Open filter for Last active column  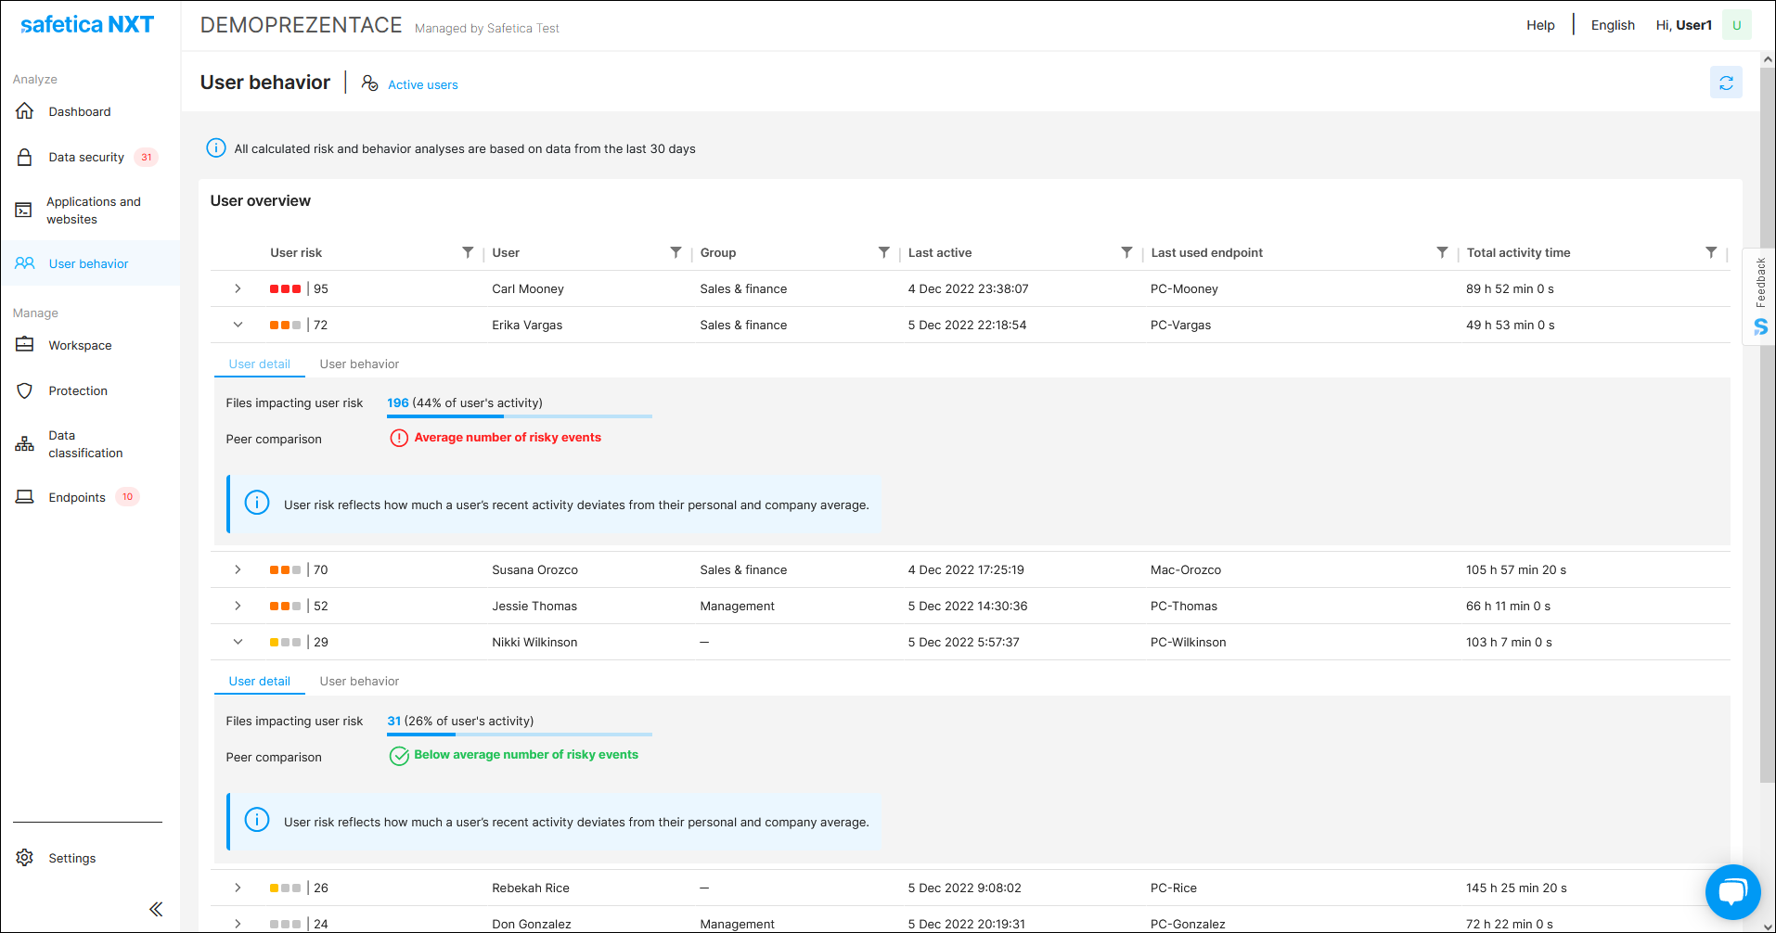pyautogui.click(x=1126, y=252)
